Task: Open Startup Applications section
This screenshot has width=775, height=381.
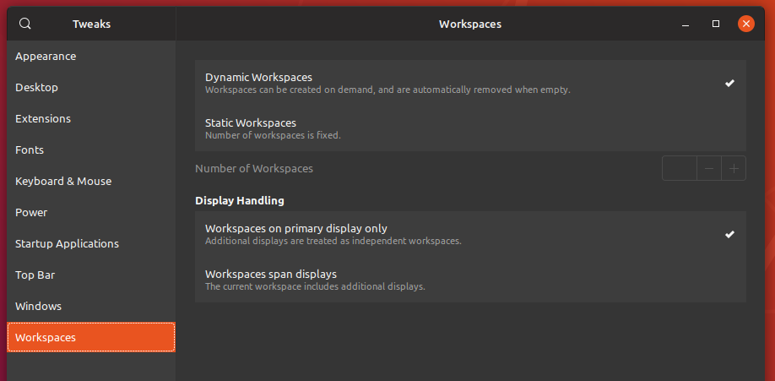Action: [91, 243]
